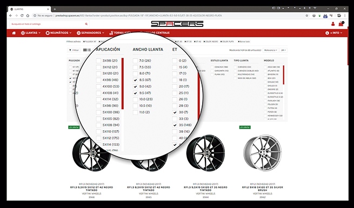Open the home page via house icon
354x208 pixels.
[14, 33]
